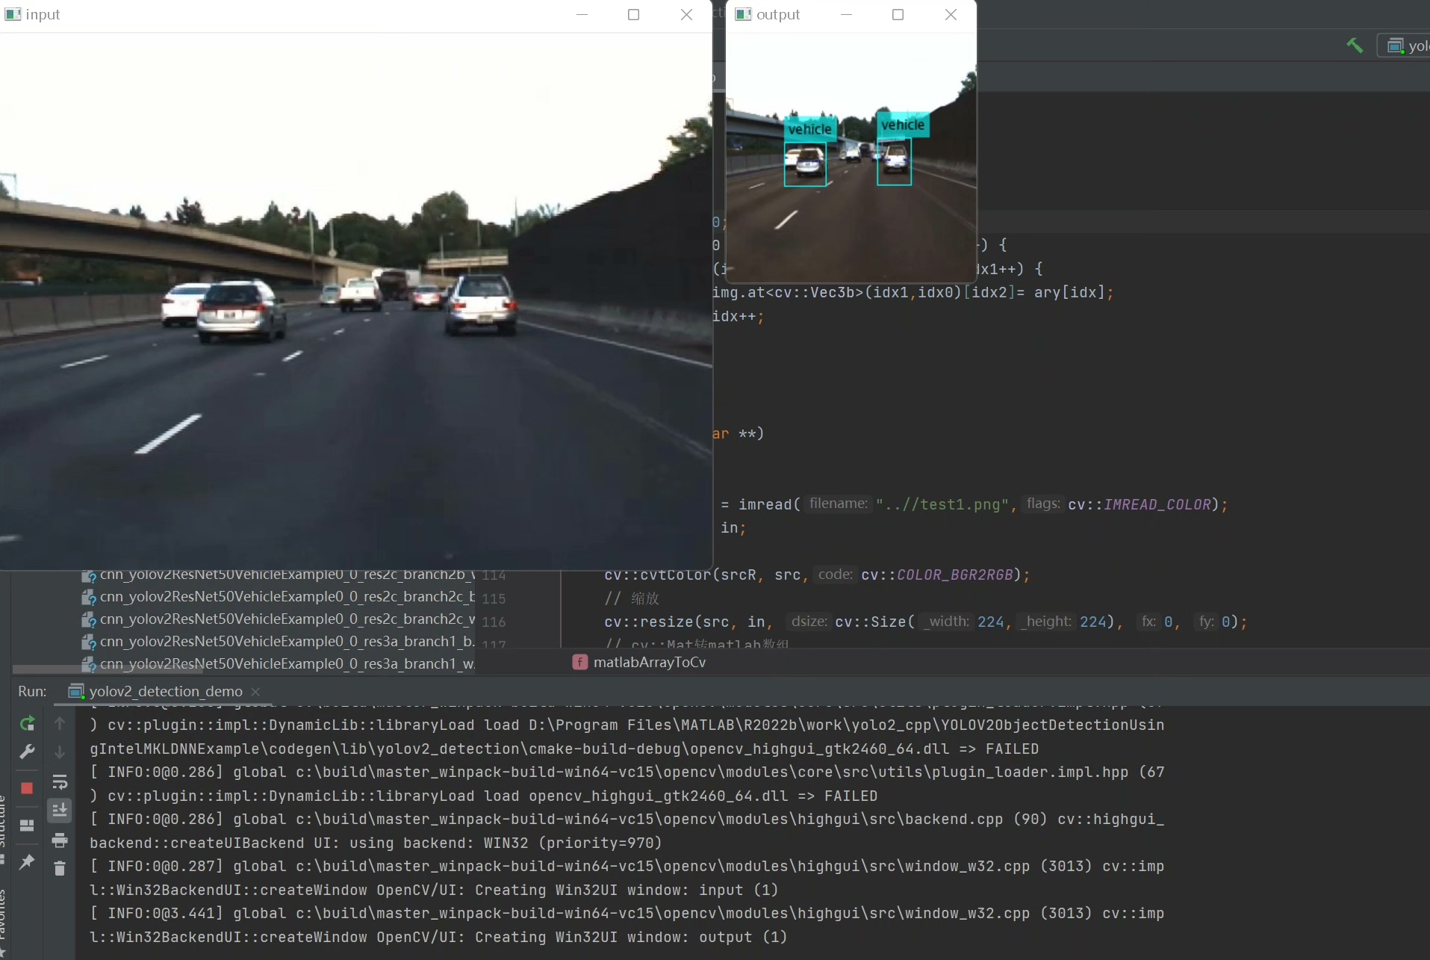Minimize the input window

click(x=582, y=14)
